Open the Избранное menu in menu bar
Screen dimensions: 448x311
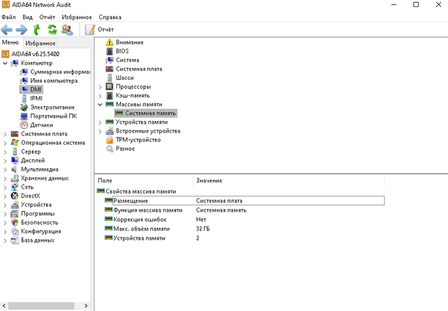pos(77,17)
